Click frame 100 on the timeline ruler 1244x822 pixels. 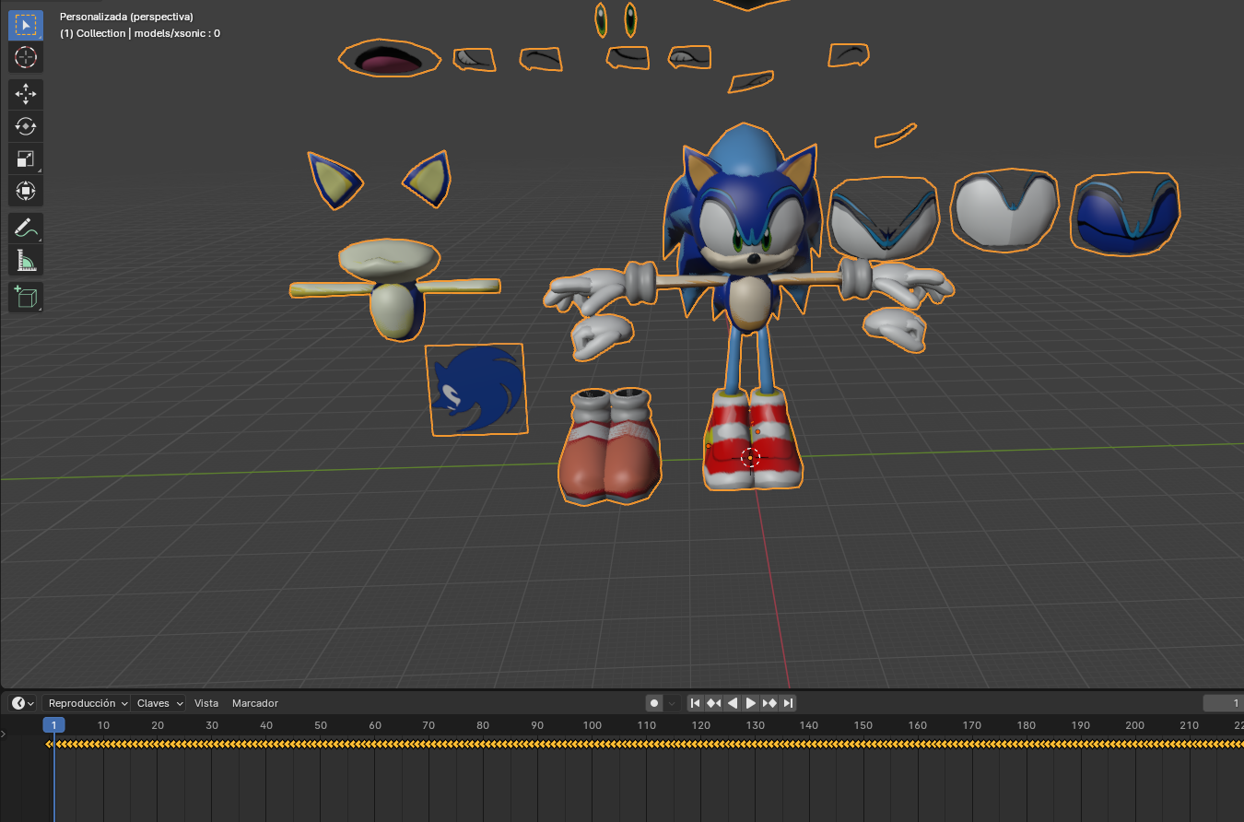[x=592, y=725]
